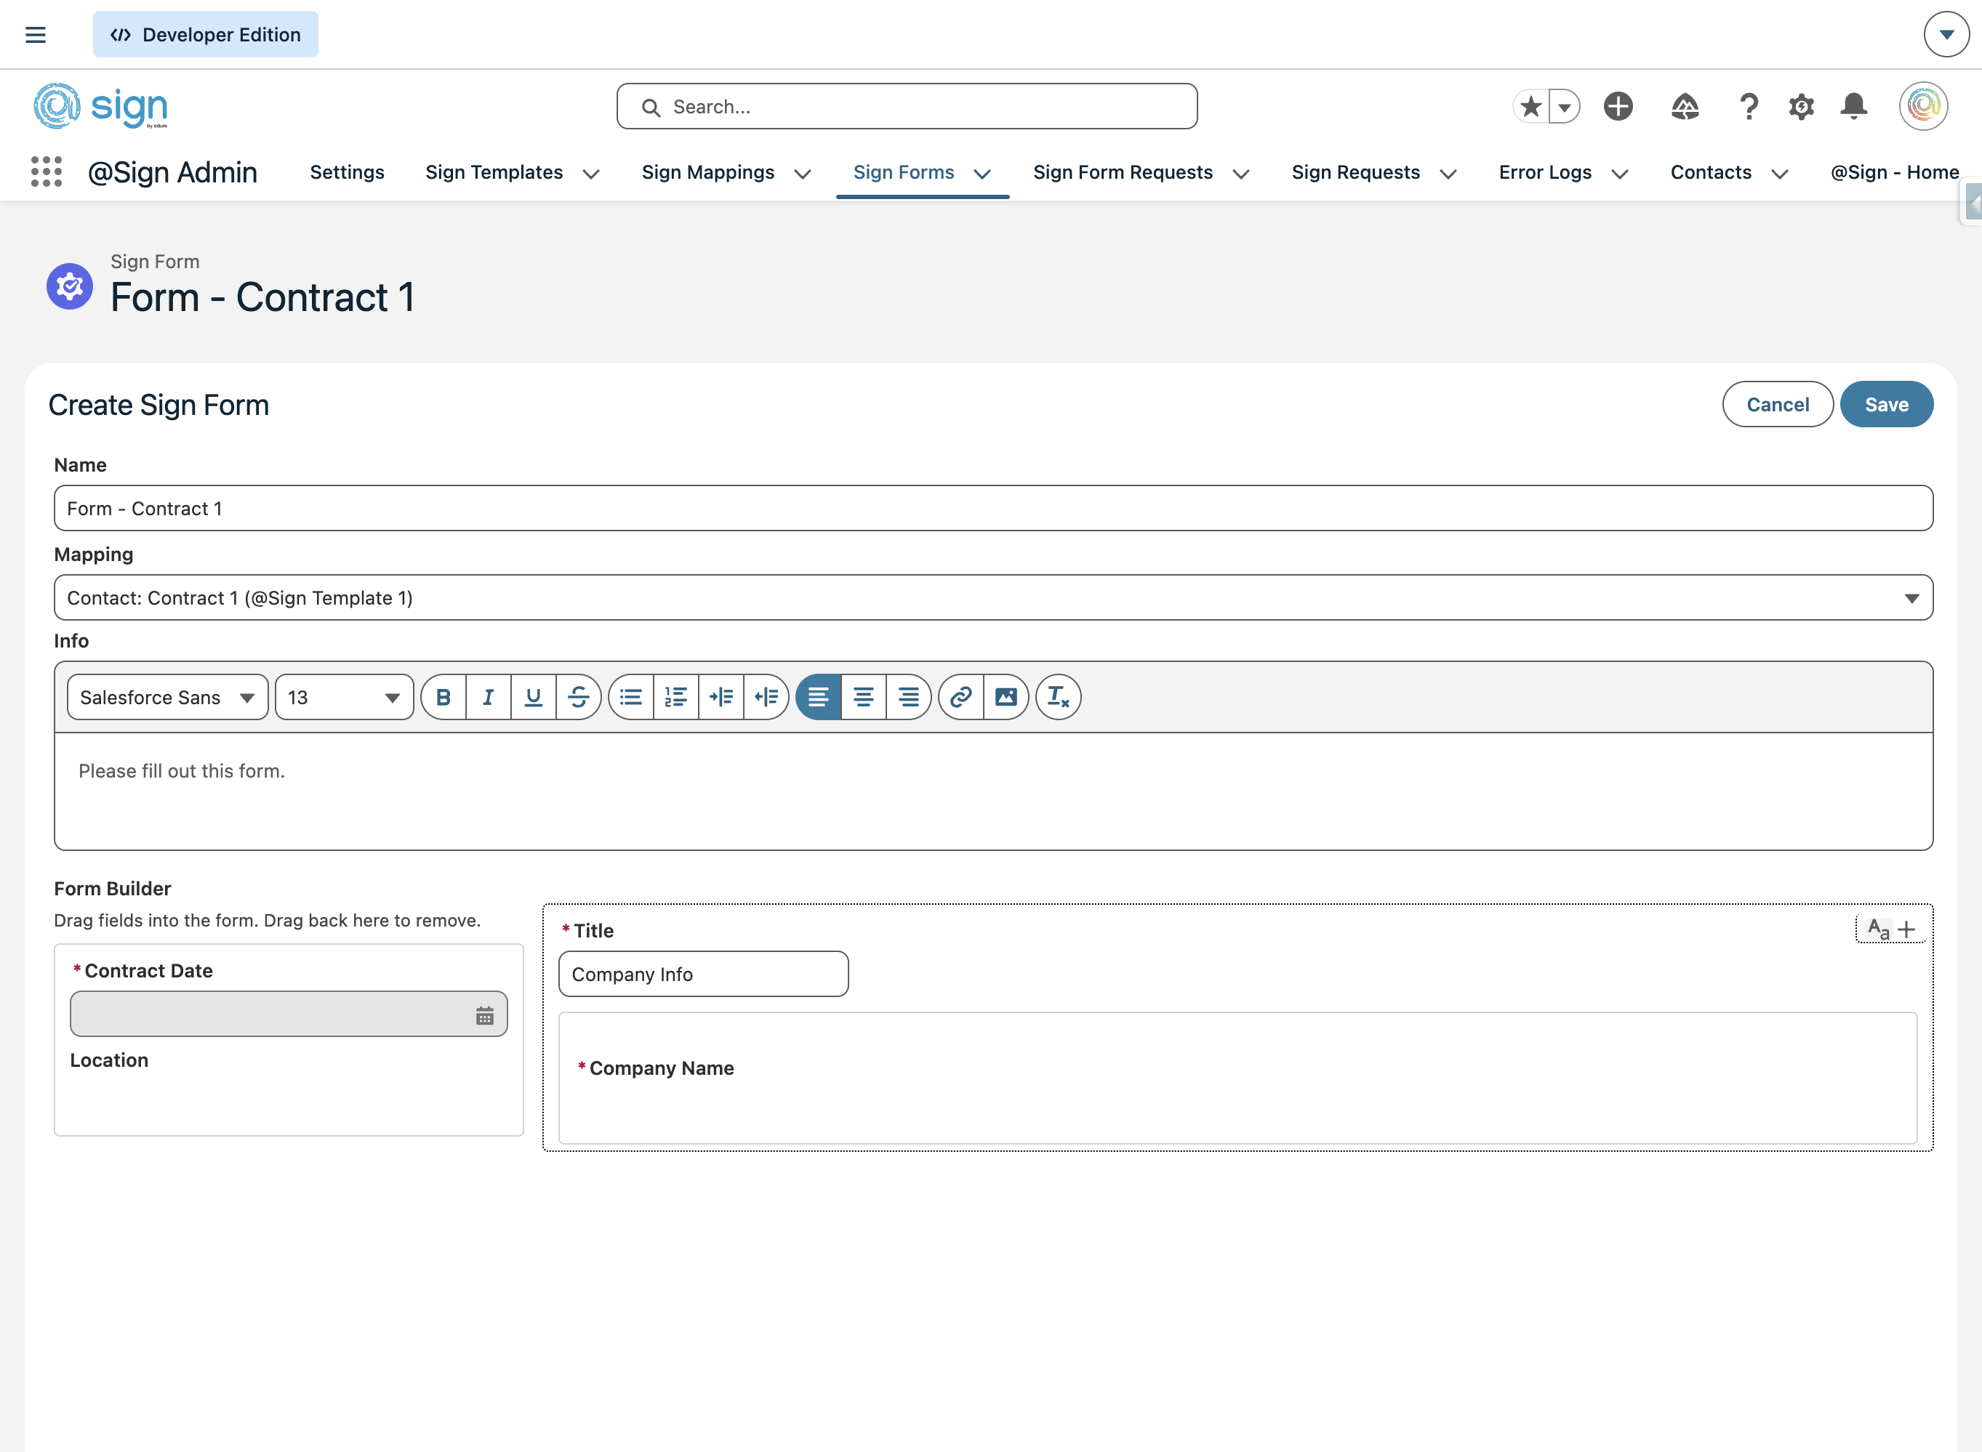The width and height of the screenshot is (1982, 1452).
Task: Cancel creating the sign form
Action: click(x=1777, y=404)
